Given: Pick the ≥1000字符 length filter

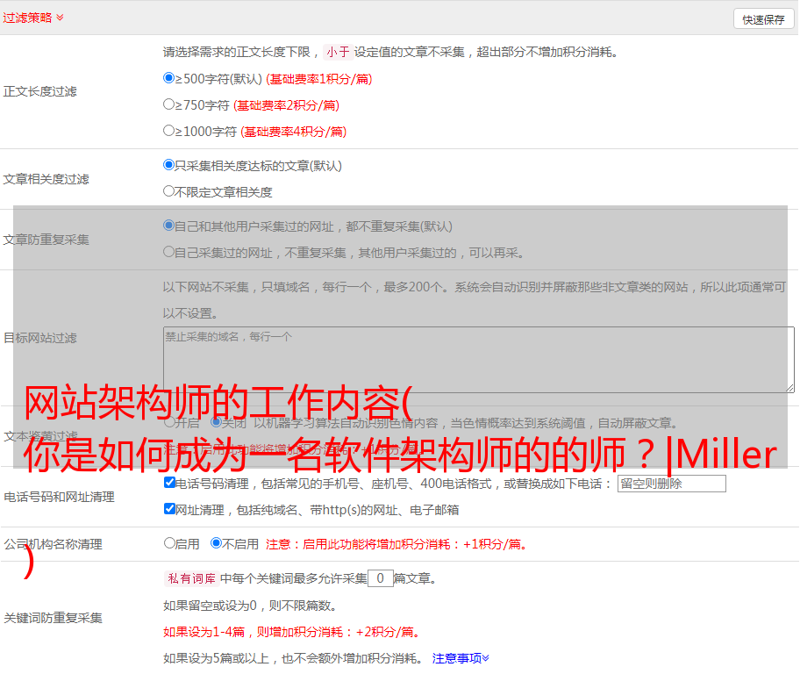Looking at the screenshot, I should 169,131.
